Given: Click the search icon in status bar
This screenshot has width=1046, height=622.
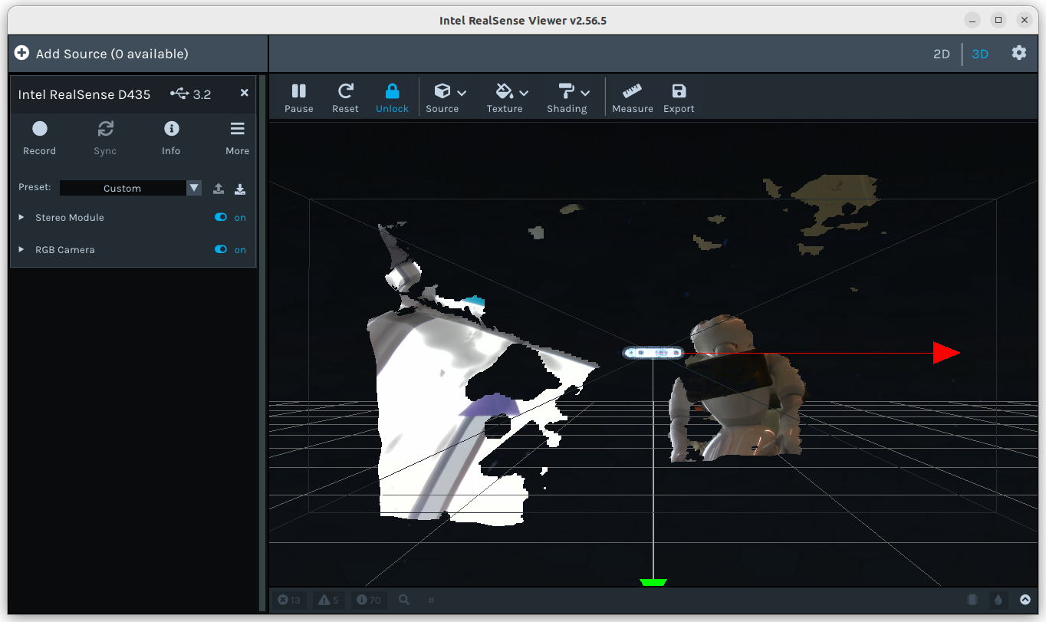Looking at the screenshot, I should (x=404, y=600).
